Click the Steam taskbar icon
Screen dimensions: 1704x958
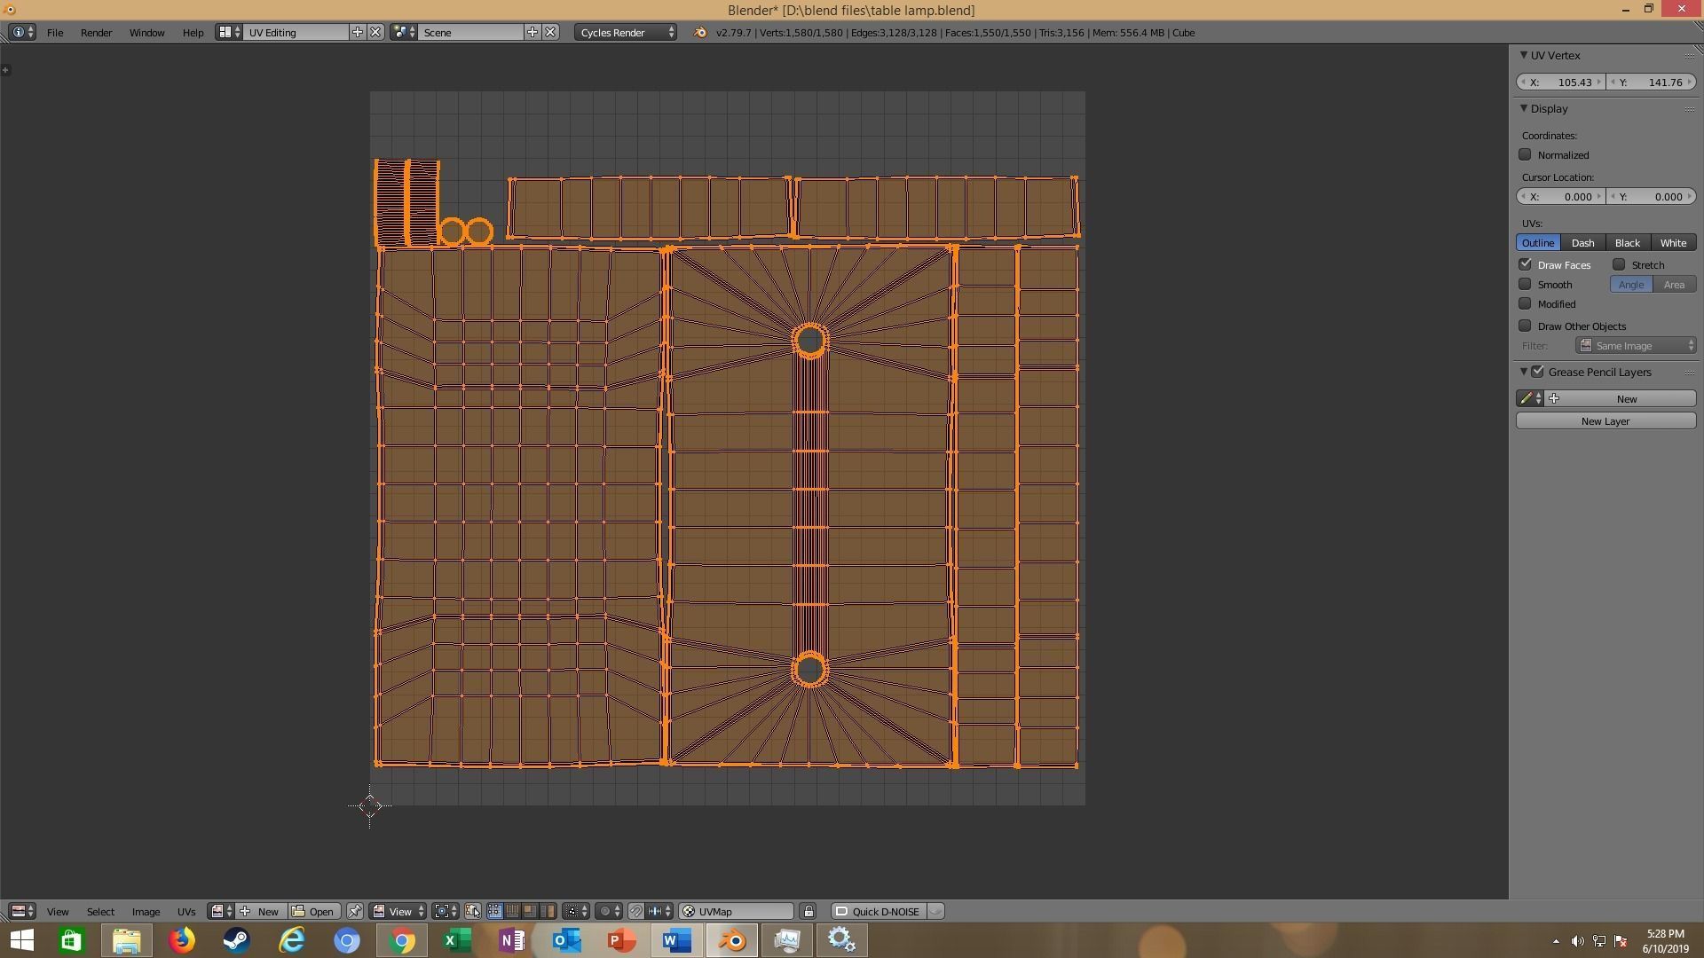point(236,940)
